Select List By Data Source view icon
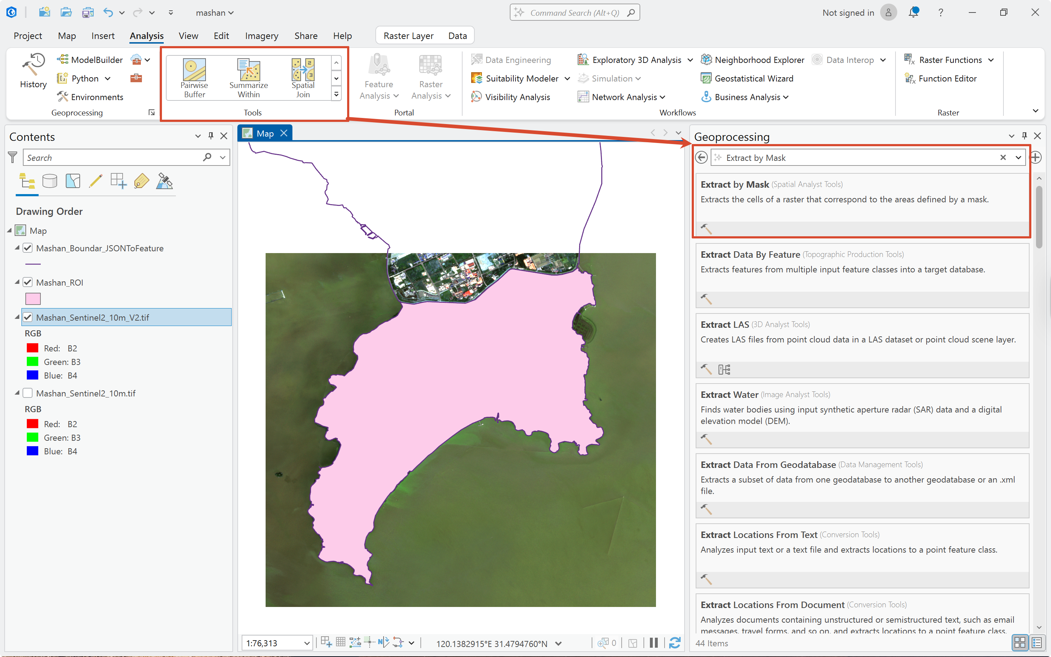Image resolution: width=1051 pixels, height=657 pixels. click(x=50, y=181)
